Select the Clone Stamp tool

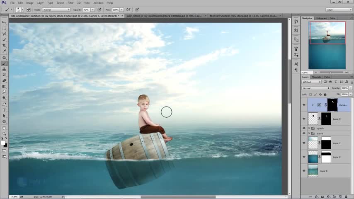point(4,69)
